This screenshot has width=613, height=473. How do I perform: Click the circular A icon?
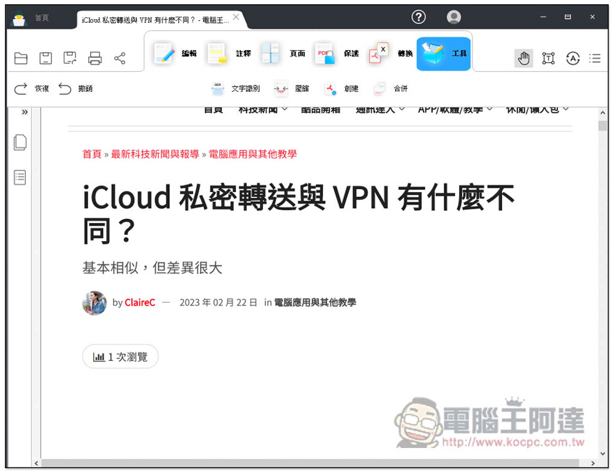pos(573,59)
